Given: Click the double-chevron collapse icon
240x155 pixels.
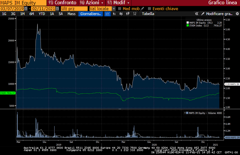Looking at the screenshot, I should coord(197,14).
